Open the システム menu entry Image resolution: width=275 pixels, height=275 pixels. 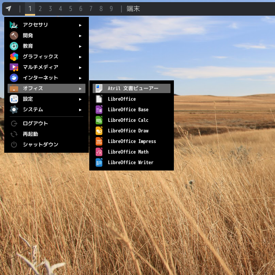pyautogui.click(x=47, y=110)
